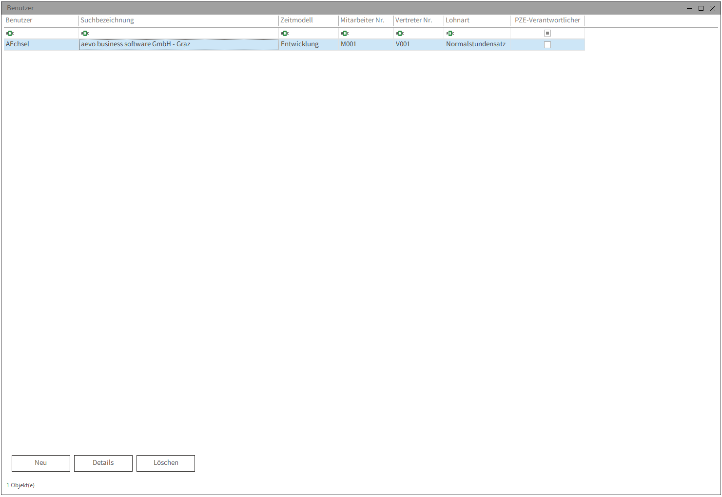Click the '1 Objekt(e)' status text
Viewport: 722px width, 497px height.
[x=20, y=485]
